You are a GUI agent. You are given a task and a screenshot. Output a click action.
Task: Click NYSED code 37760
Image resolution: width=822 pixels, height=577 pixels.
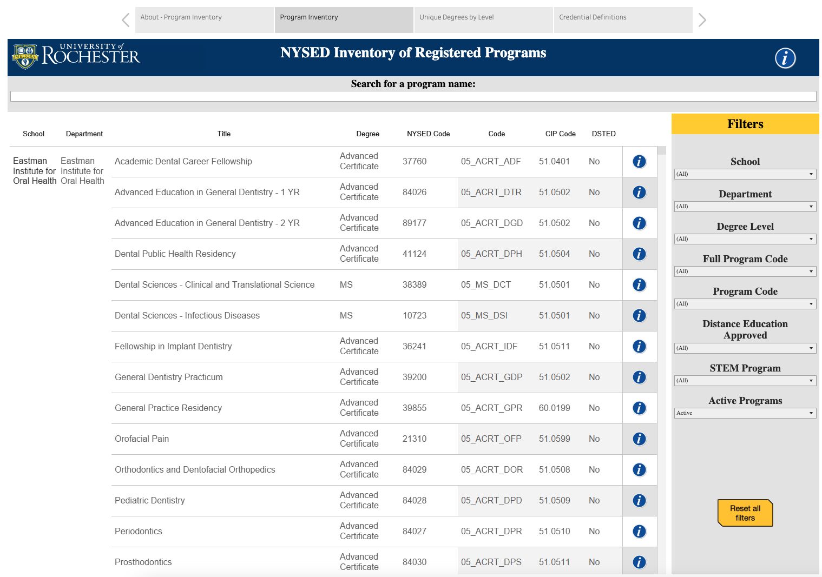pyautogui.click(x=415, y=161)
